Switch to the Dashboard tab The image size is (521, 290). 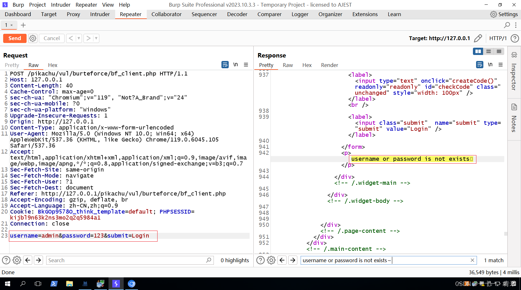(x=18, y=14)
